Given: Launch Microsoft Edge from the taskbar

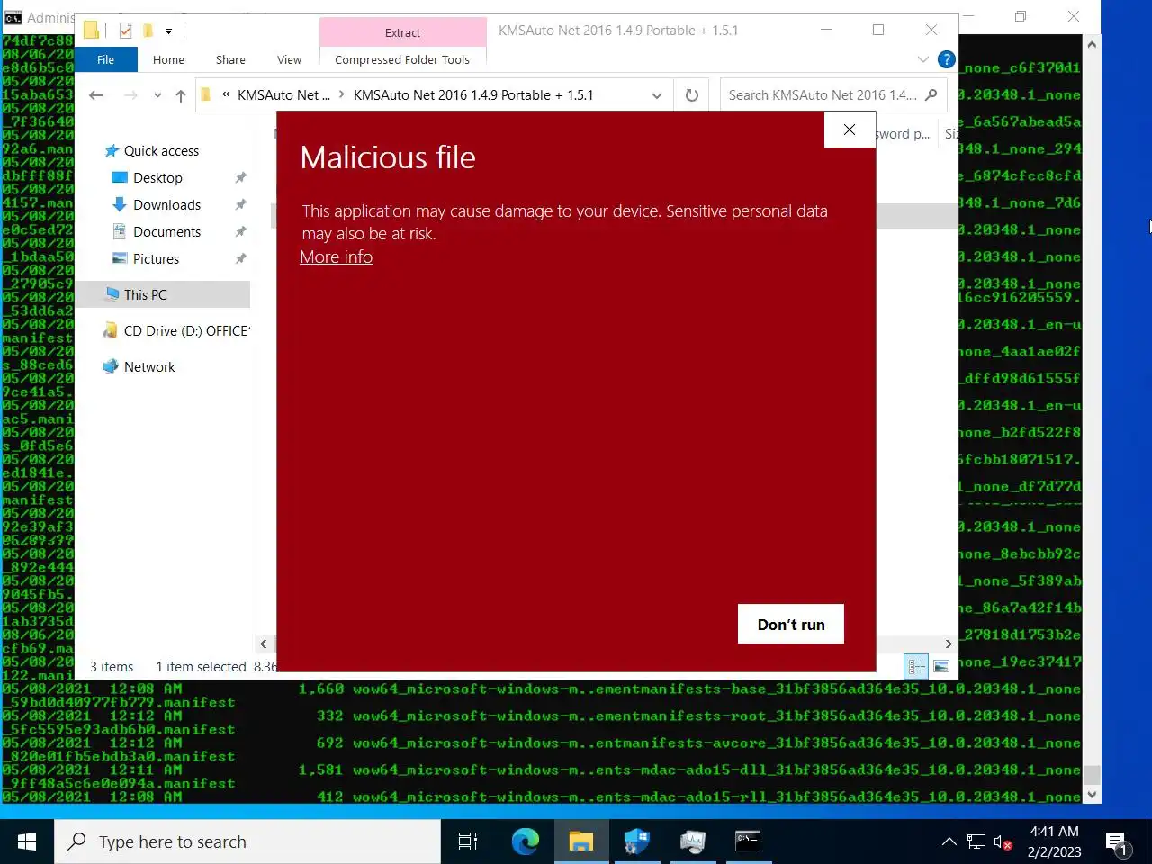Looking at the screenshot, I should [x=525, y=841].
